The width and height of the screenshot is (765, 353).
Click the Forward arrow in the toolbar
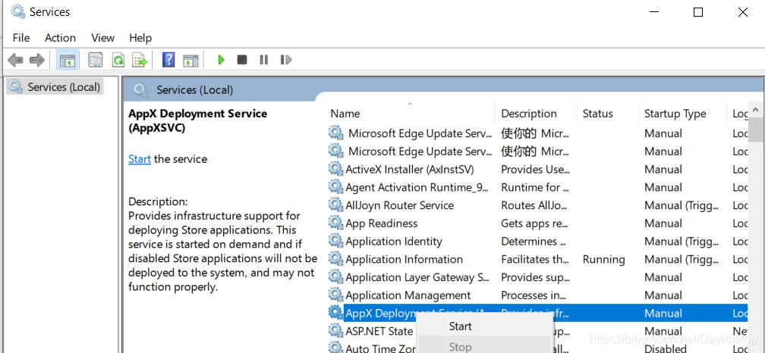coord(37,60)
